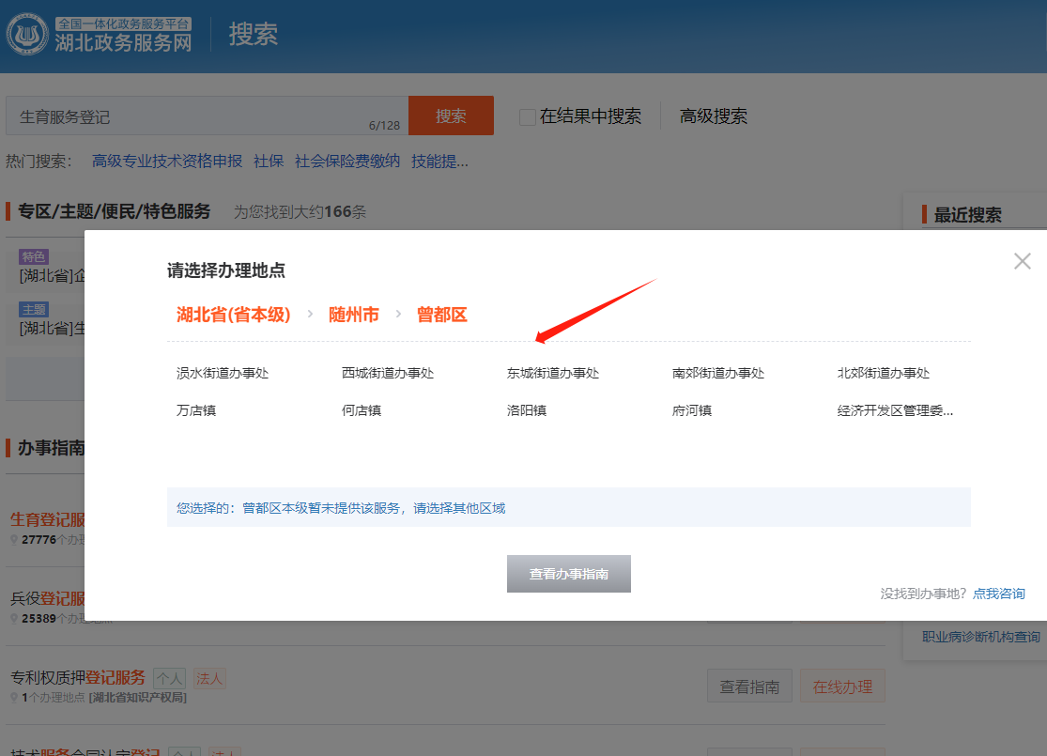Screen dimensions: 1047x756
Task: Select 曾都区 in the location breadcrumb
Action: point(441,315)
